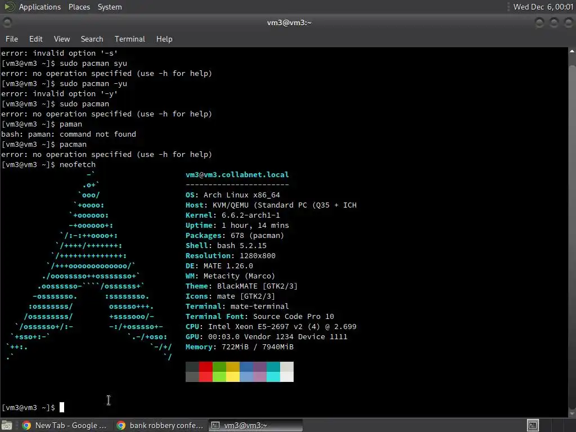
Task: Click the 'Kernel: 6.6.2-arch1-1' line
Action: coord(233,215)
